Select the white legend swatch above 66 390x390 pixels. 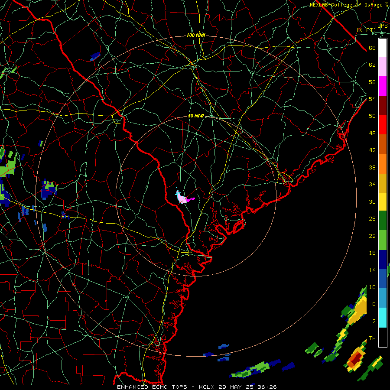[383, 48]
